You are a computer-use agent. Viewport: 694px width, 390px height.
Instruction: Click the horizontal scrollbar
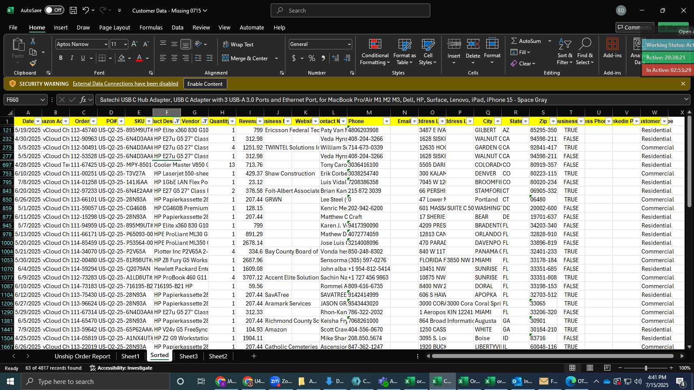click(x=553, y=356)
